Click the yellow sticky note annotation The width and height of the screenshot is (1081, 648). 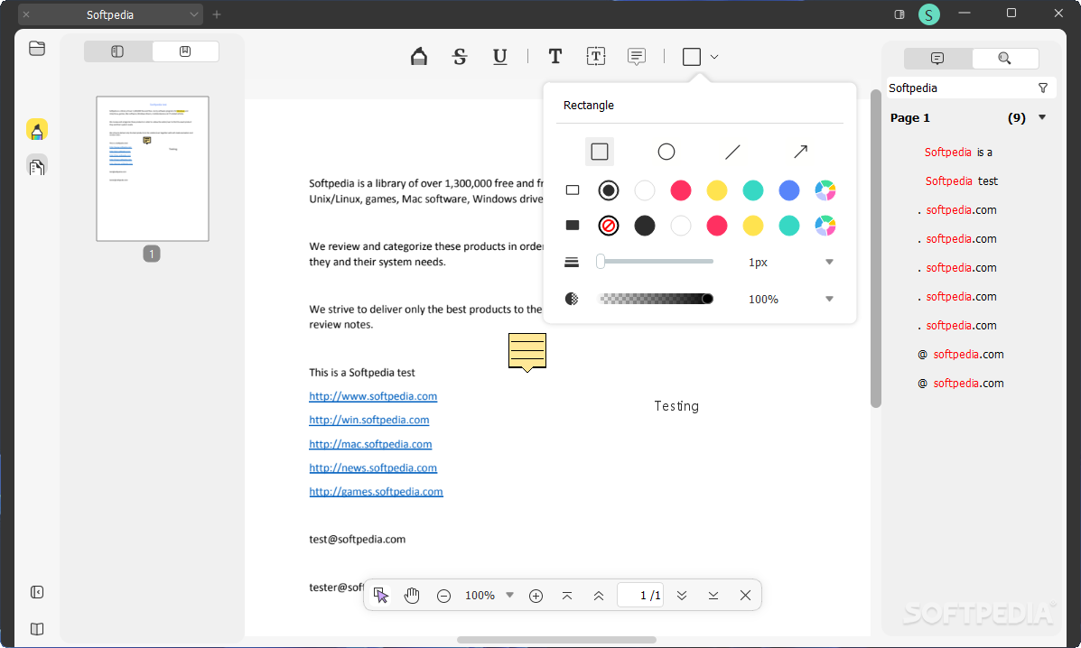527,352
